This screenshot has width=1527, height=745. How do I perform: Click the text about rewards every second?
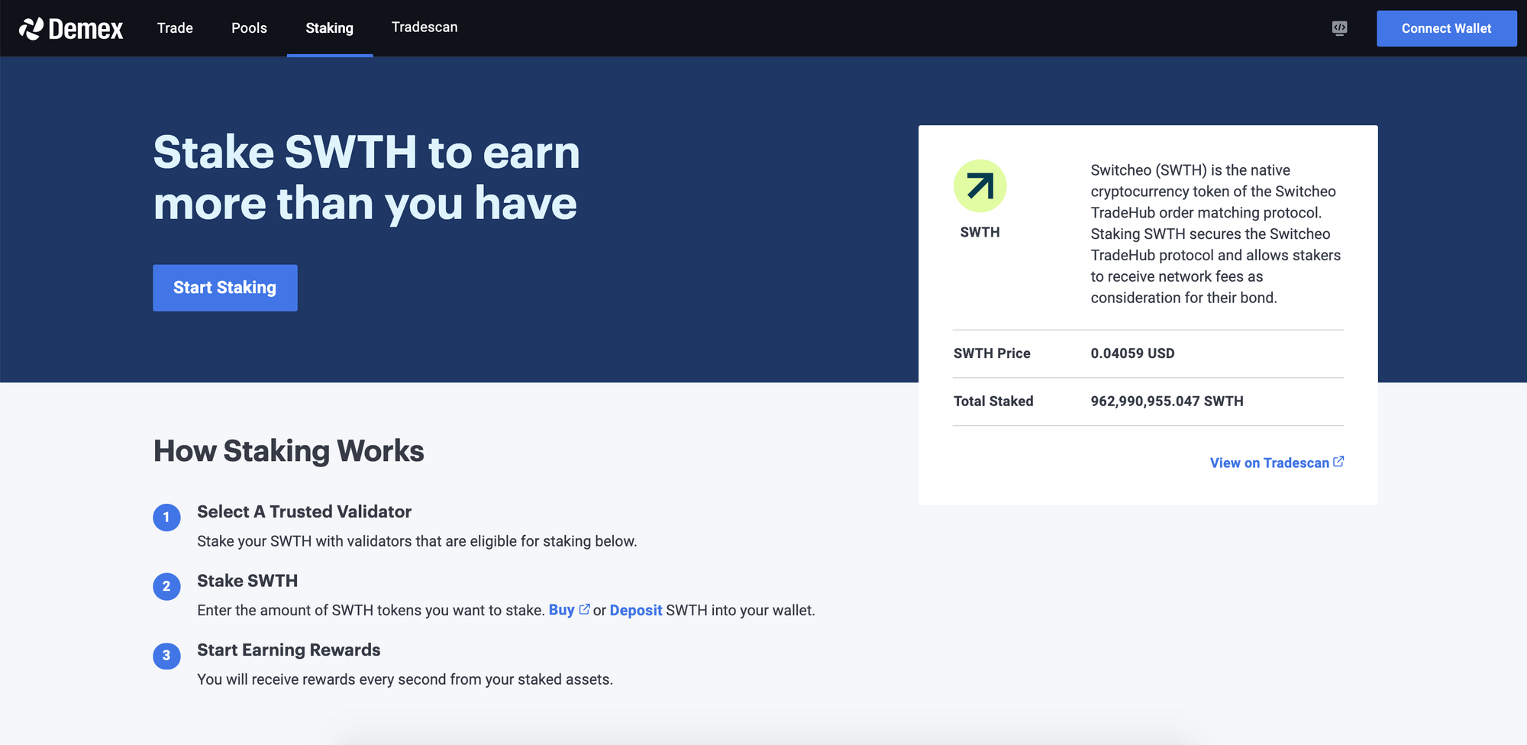(405, 679)
